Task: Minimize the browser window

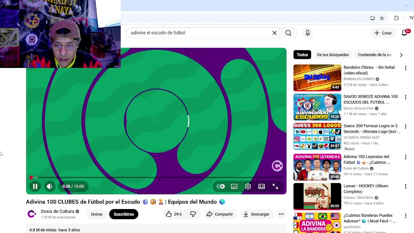Action: click(406, 6)
